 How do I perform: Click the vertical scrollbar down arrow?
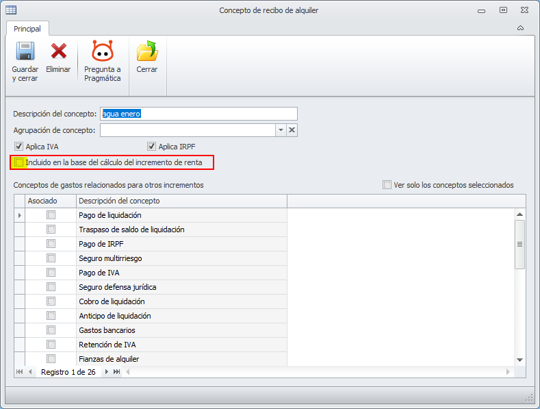pos(520,360)
